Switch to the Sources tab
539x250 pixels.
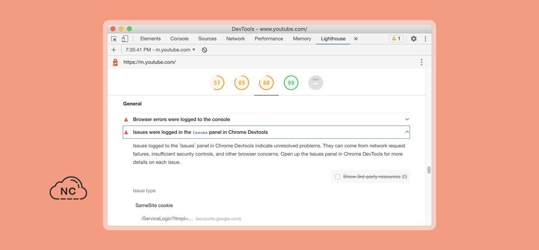coord(207,39)
